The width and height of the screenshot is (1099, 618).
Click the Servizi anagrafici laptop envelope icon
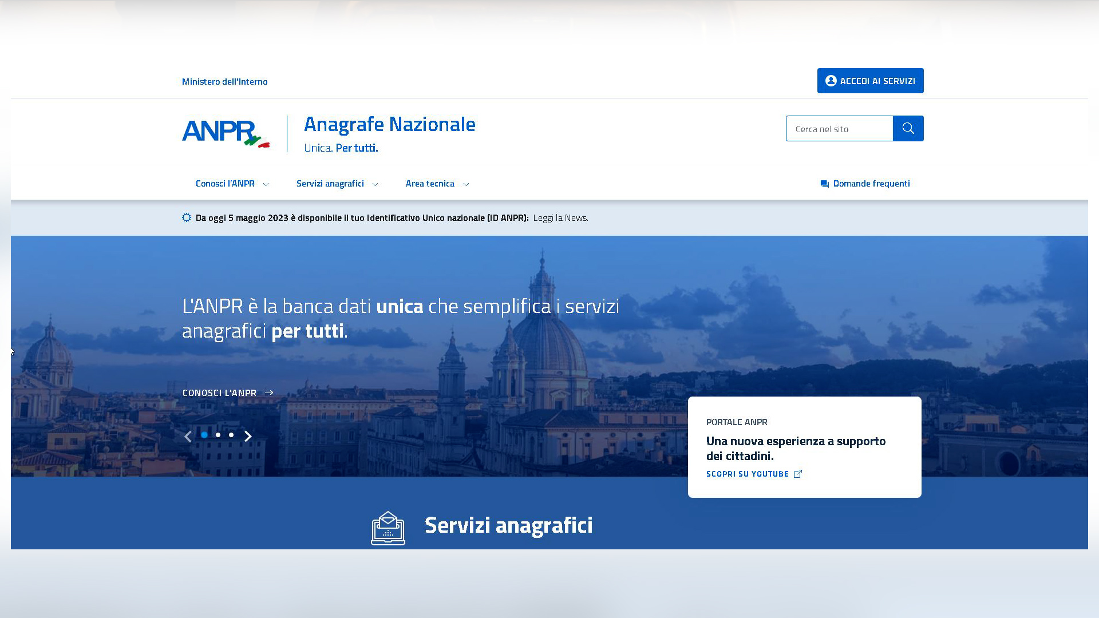pyautogui.click(x=388, y=528)
